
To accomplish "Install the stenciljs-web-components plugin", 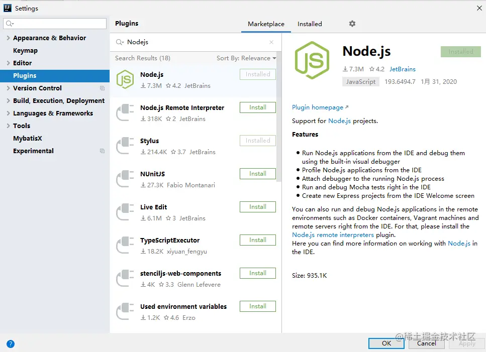I will pyautogui.click(x=257, y=273).
